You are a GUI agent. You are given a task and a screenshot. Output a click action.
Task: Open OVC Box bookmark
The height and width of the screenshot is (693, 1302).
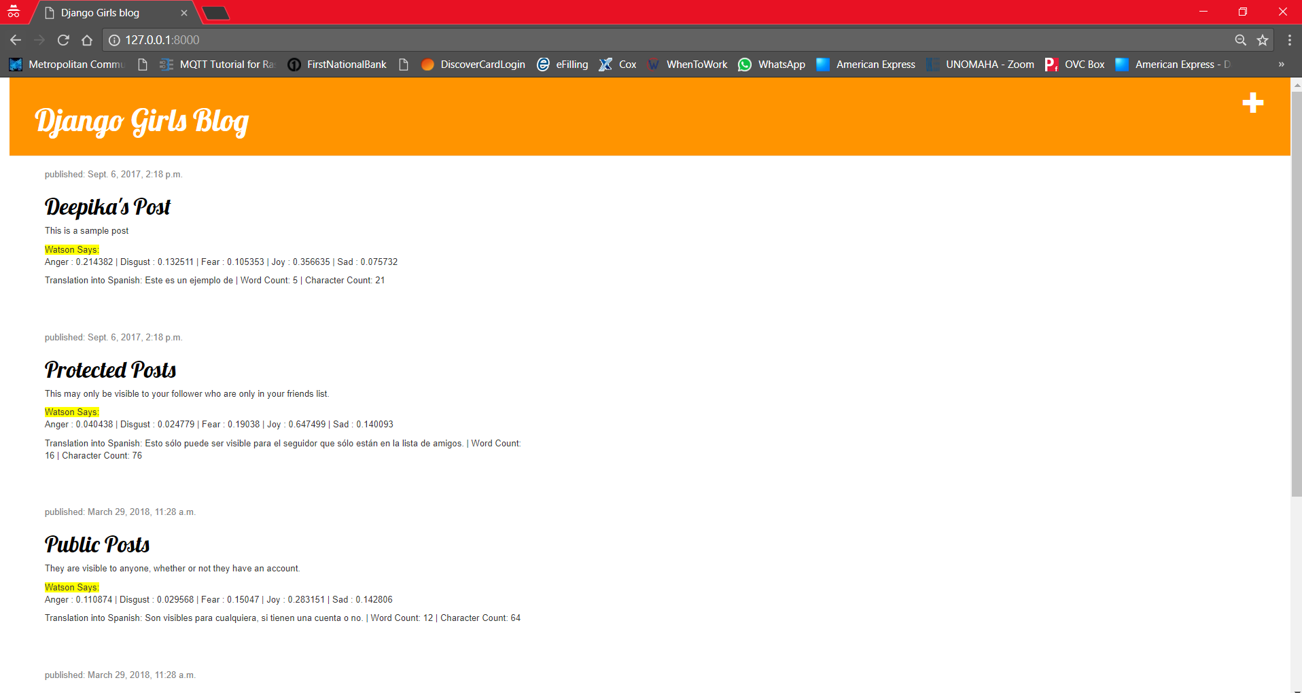point(1074,65)
